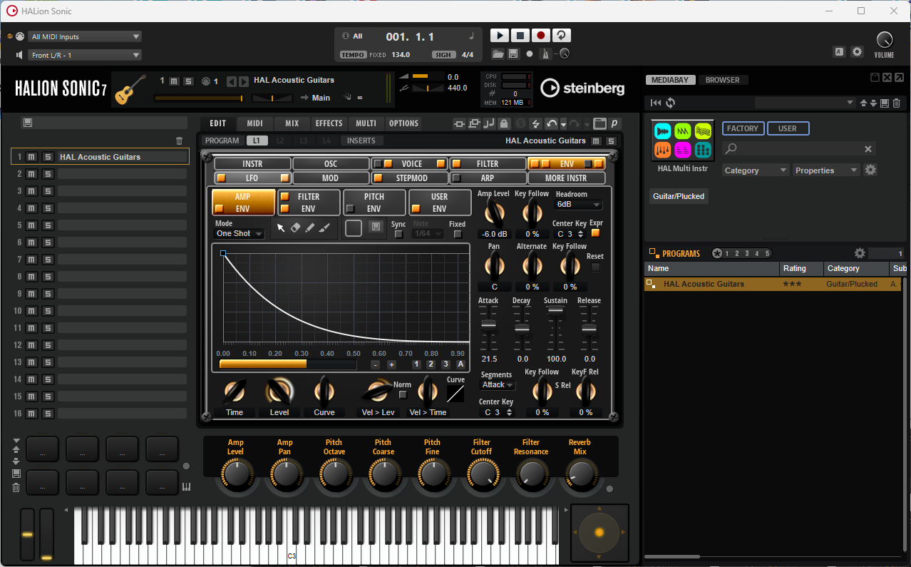Image resolution: width=911 pixels, height=567 pixels.
Task: Click the acoustic guitar program icon
Action: click(x=130, y=89)
